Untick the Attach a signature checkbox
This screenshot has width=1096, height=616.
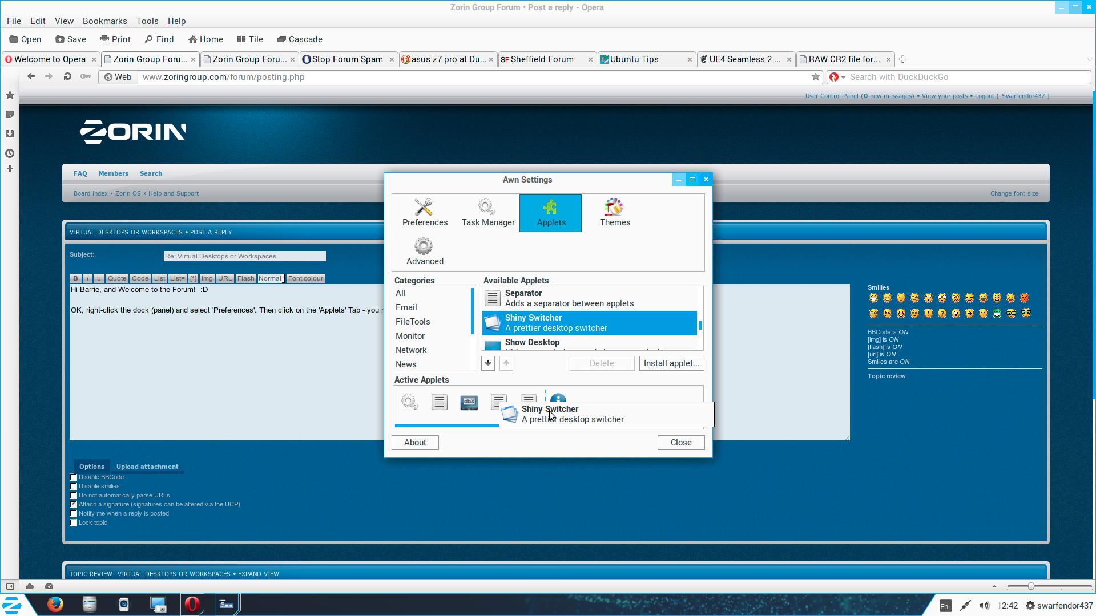pyautogui.click(x=74, y=505)
